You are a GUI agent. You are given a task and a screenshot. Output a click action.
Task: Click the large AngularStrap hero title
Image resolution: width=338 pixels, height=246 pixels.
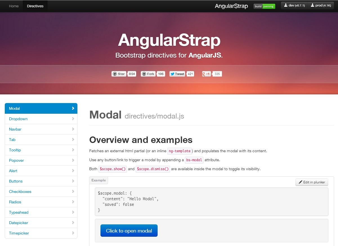click(169, 40)
